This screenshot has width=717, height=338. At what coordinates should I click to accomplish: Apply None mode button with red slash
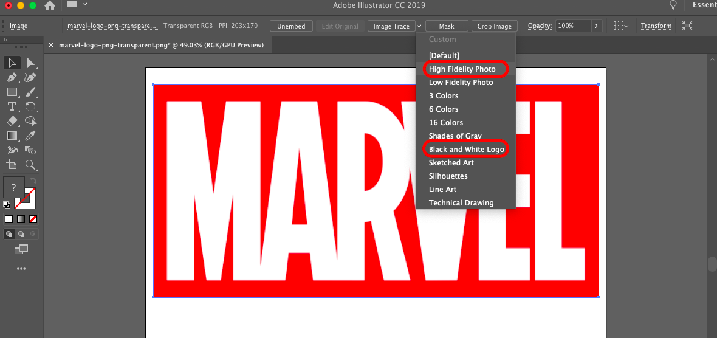click(33, 219)
